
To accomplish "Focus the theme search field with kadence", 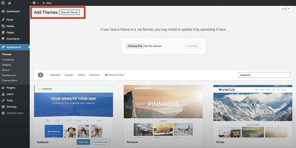I will [265, 75].
